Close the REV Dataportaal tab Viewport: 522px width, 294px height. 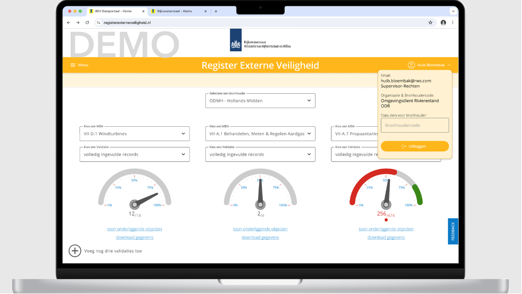144,11
